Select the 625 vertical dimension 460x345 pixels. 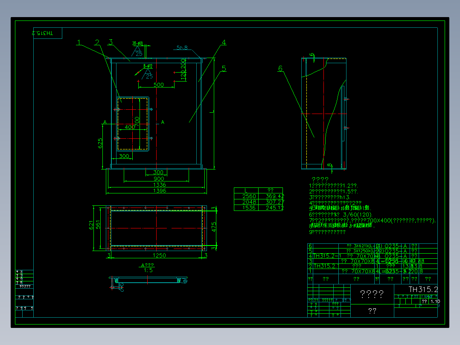tap(100, 143)
